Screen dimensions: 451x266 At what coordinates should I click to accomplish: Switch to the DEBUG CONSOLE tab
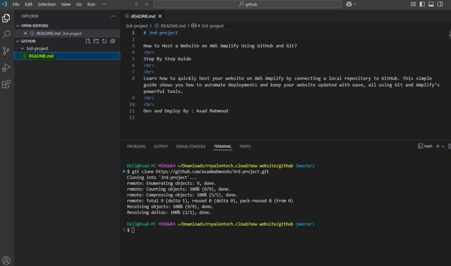pos(191,146)
